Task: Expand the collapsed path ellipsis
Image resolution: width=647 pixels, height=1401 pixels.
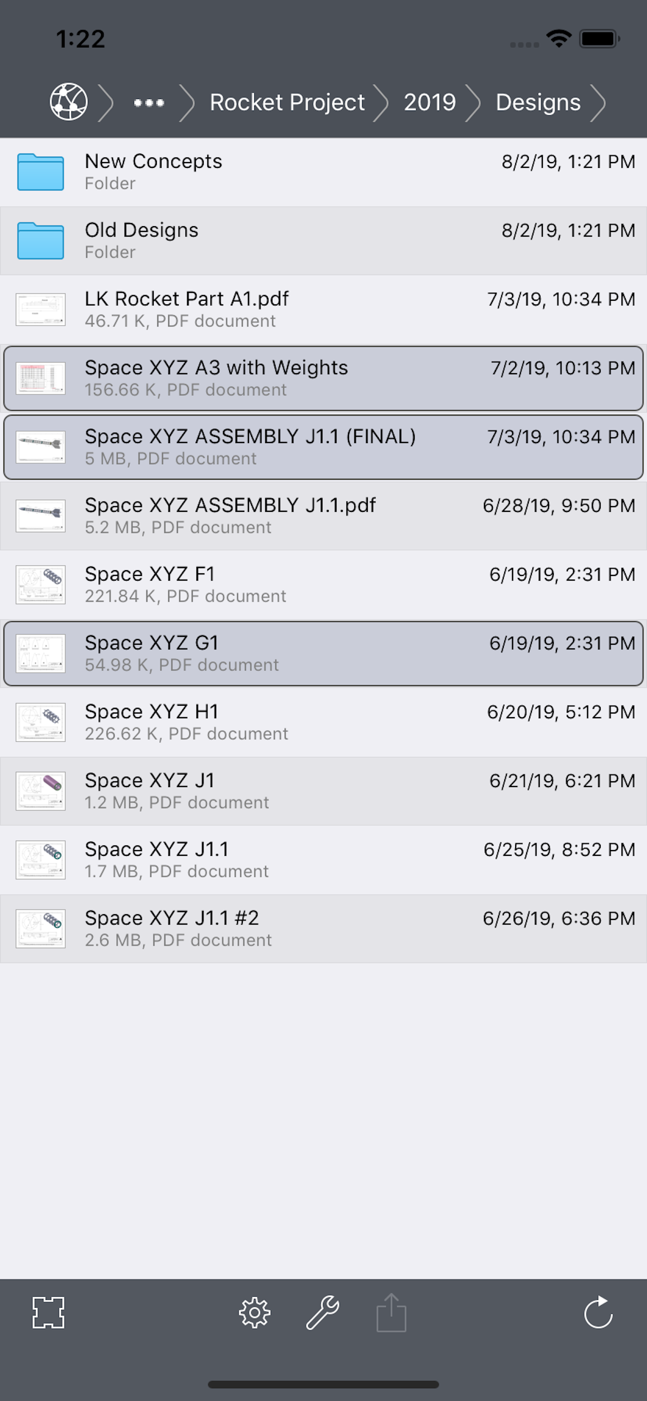Action: click(149, 102)
